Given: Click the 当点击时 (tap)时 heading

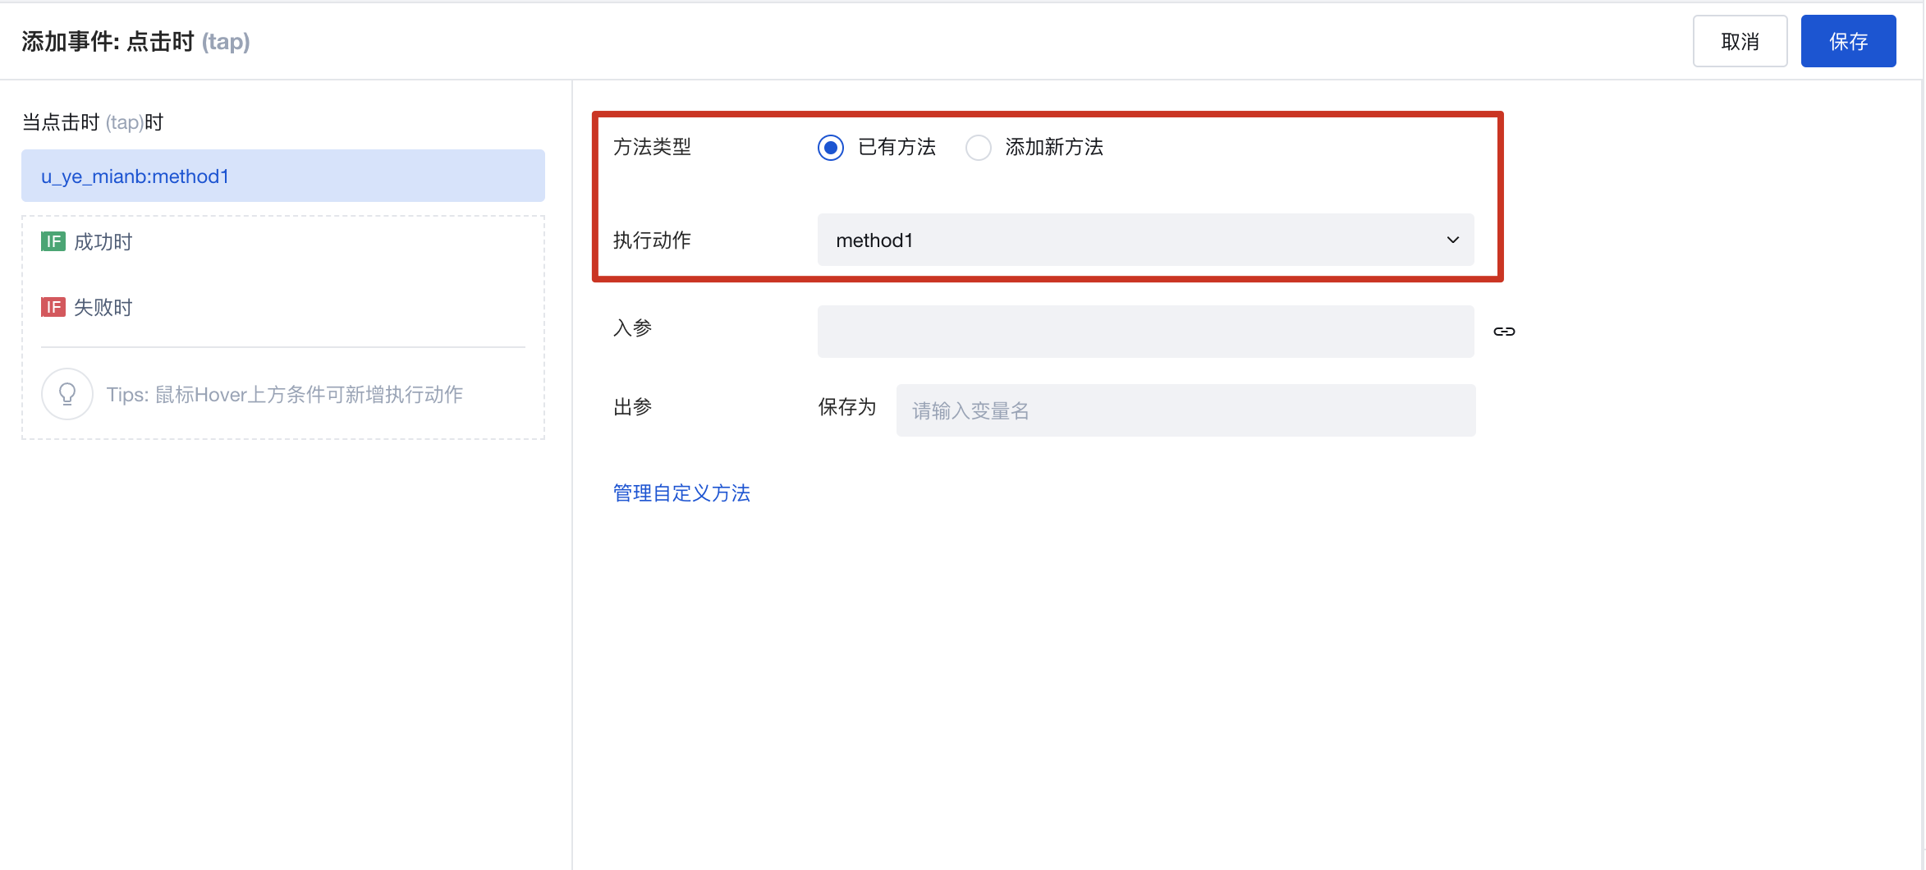Looking at the screenshot, I should pyautogui.click(x=93, y=122).
